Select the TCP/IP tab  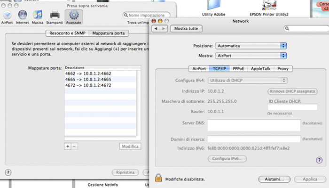coord(219,68)
